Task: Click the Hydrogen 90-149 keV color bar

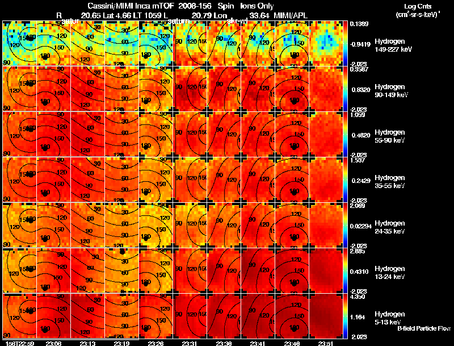Action: (x=345, y=89)
